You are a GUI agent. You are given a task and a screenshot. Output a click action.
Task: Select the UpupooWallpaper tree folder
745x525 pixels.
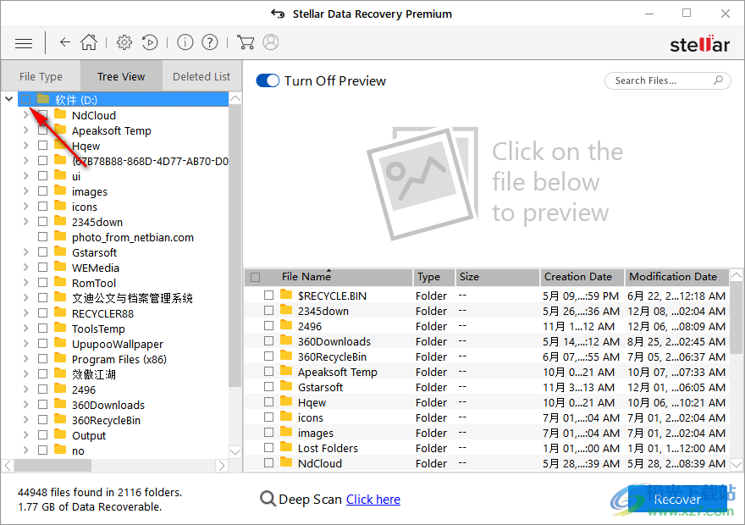point(118,344)
